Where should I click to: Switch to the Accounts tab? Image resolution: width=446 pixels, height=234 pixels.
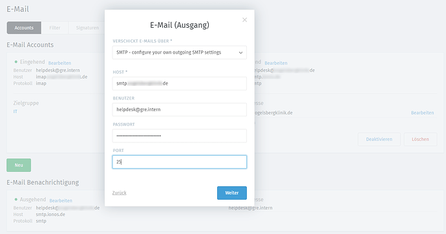click(x=24, y=28)
